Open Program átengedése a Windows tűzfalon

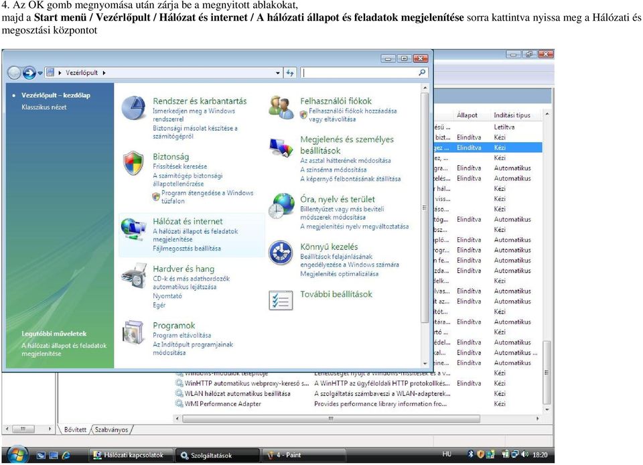[x=207, y=197]
